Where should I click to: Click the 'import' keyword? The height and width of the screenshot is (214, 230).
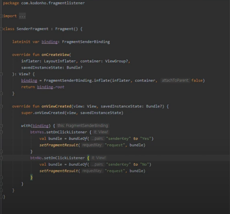click(10, 16)
